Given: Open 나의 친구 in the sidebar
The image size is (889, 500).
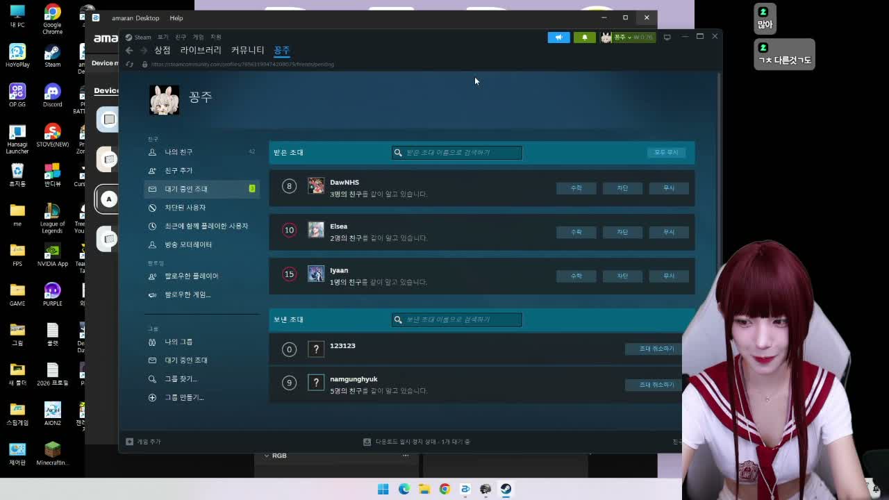Looking at the screenshot, I should click(201, 152).
